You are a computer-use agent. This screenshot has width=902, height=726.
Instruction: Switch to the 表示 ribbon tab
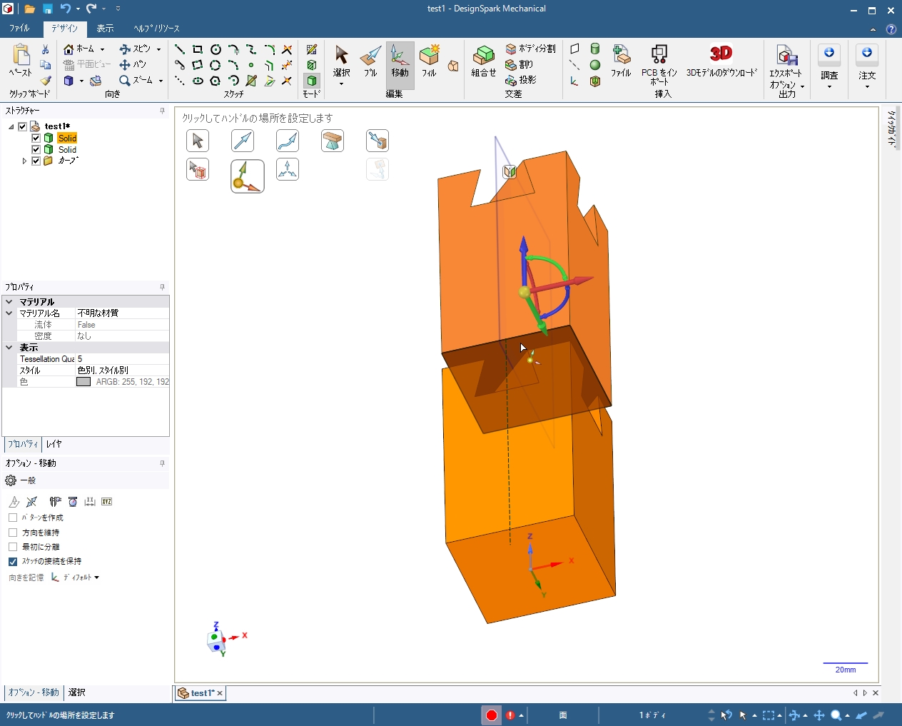[105, 29]
